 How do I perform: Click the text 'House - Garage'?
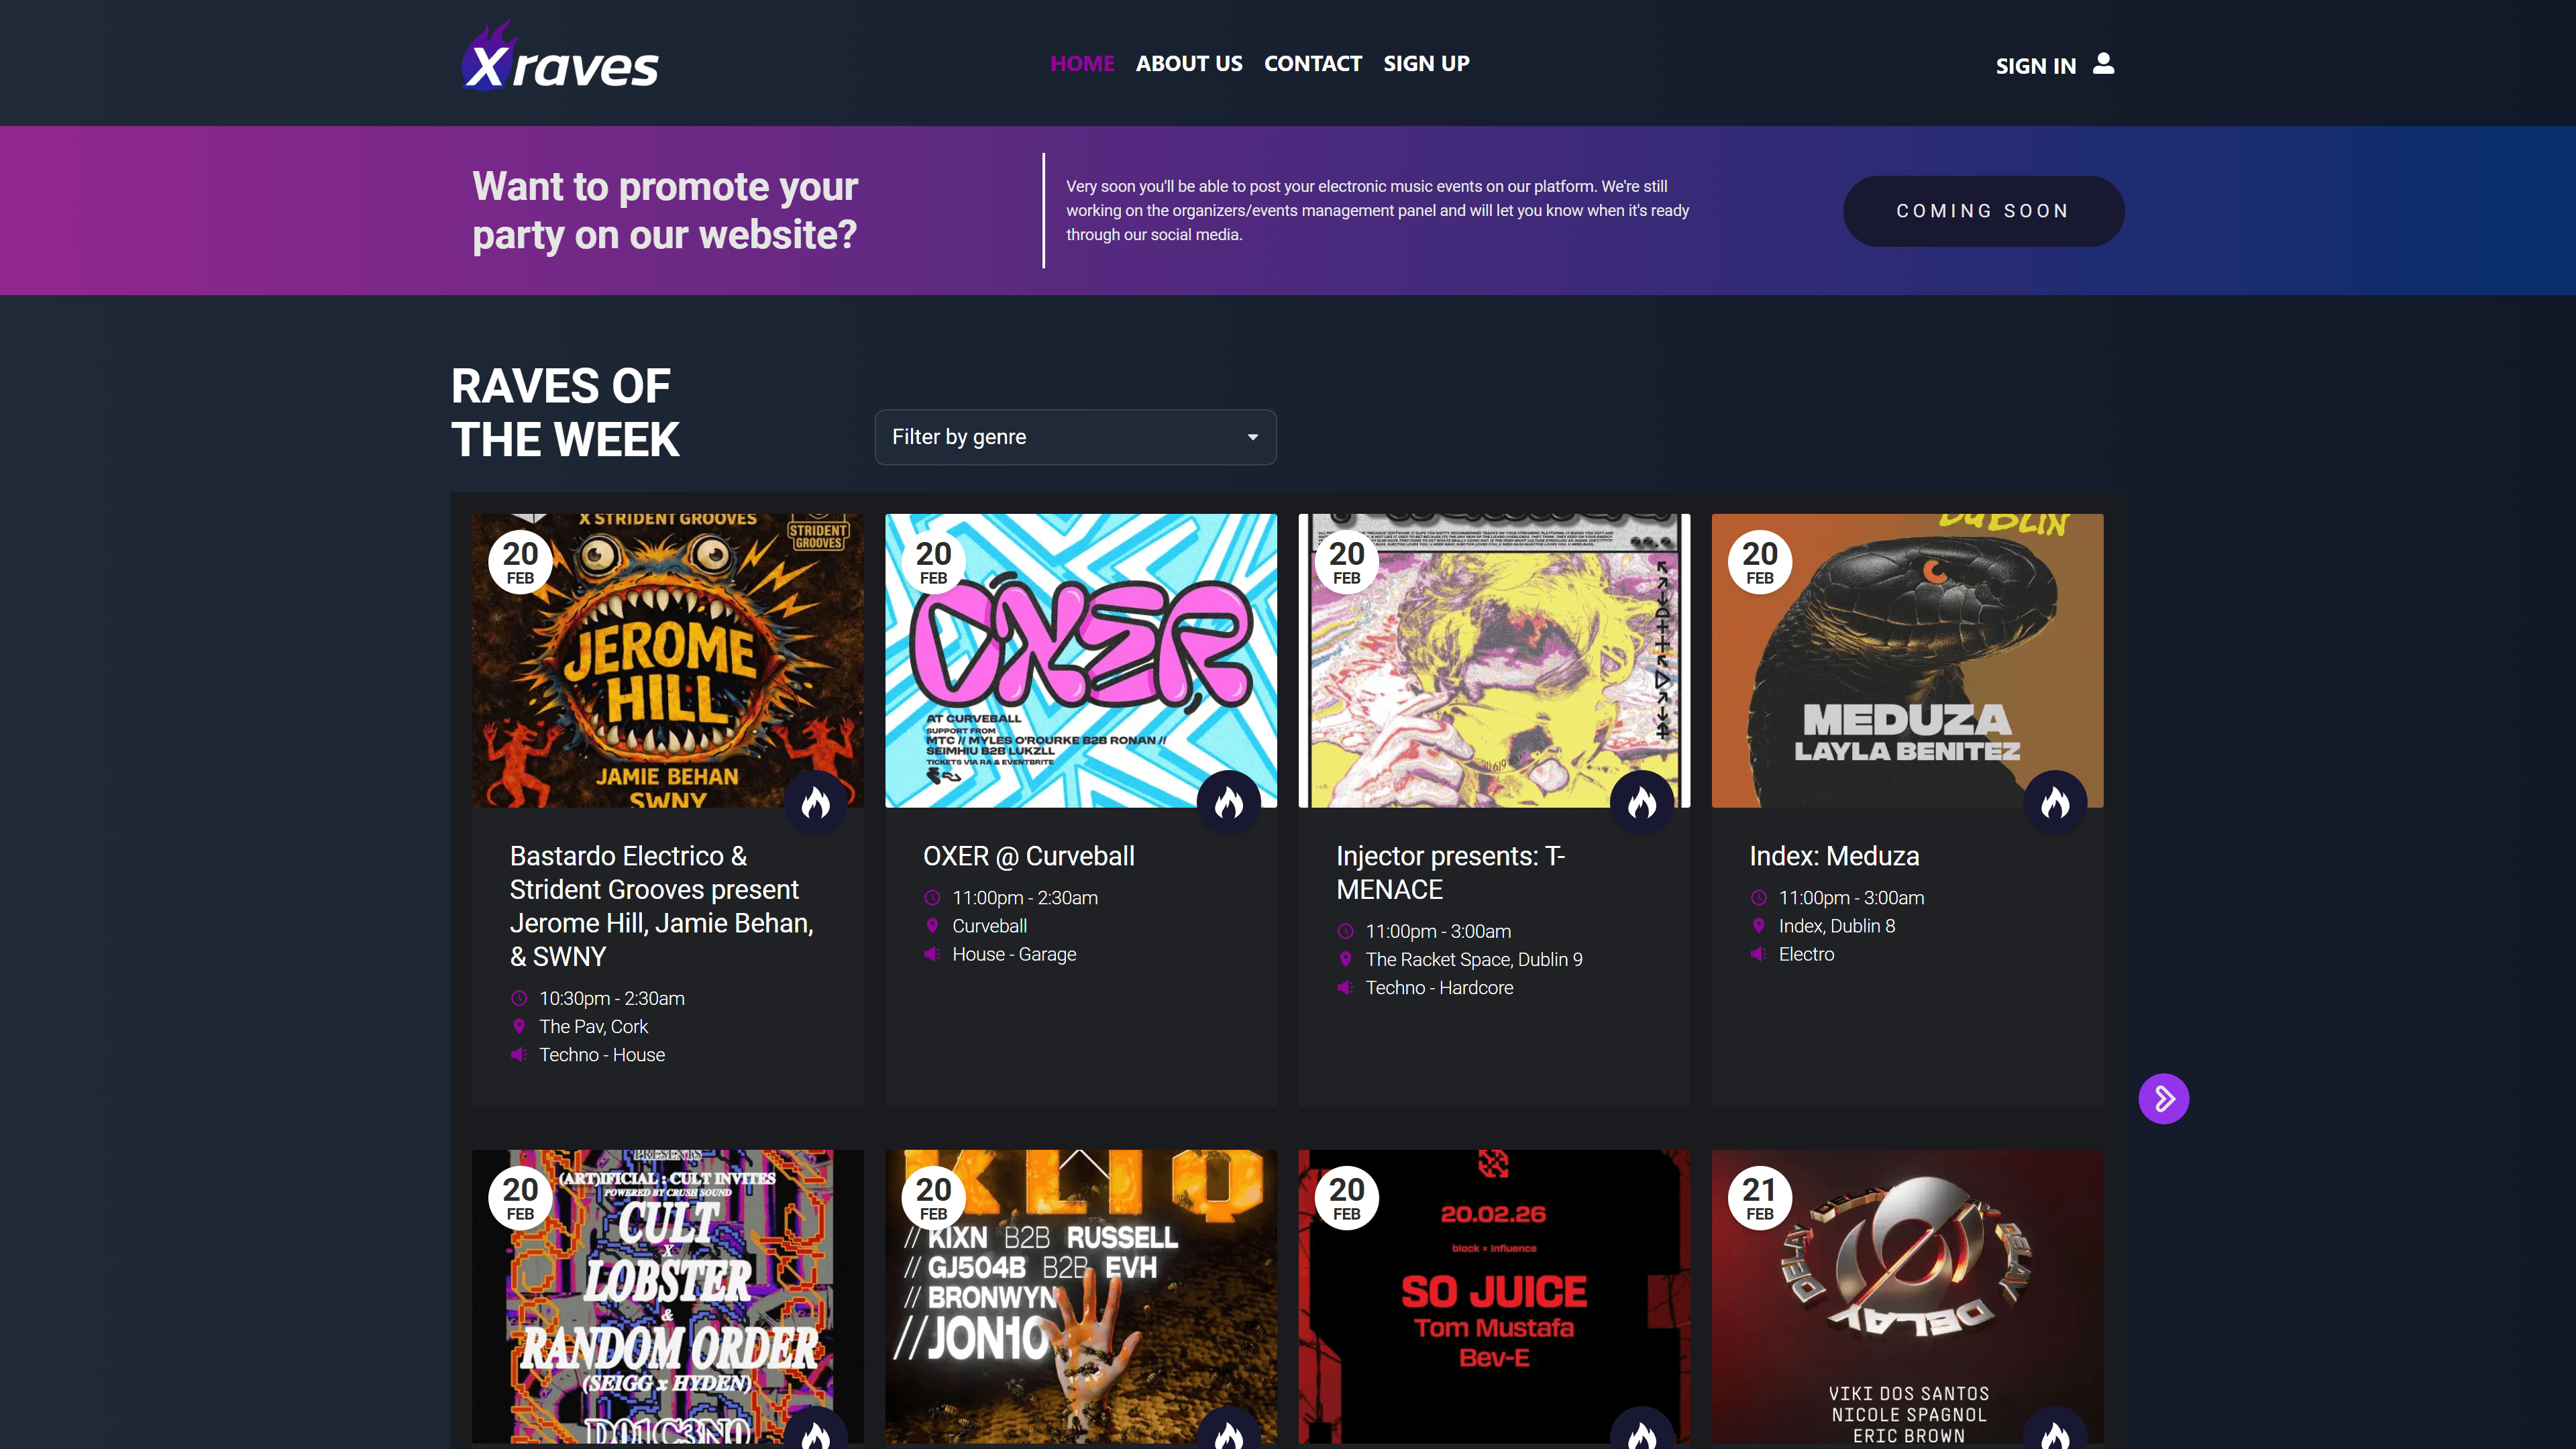(1014, 954)
